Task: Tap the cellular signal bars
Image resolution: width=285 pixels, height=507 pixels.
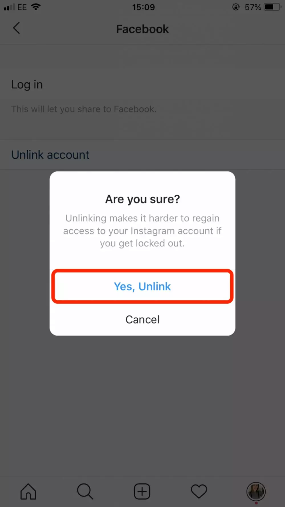Action: click(x=9, y=7)
